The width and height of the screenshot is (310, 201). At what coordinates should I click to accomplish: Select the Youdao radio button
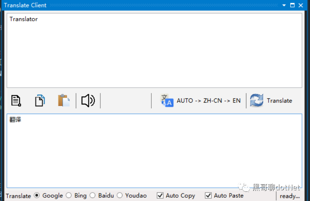coord(120,195)
